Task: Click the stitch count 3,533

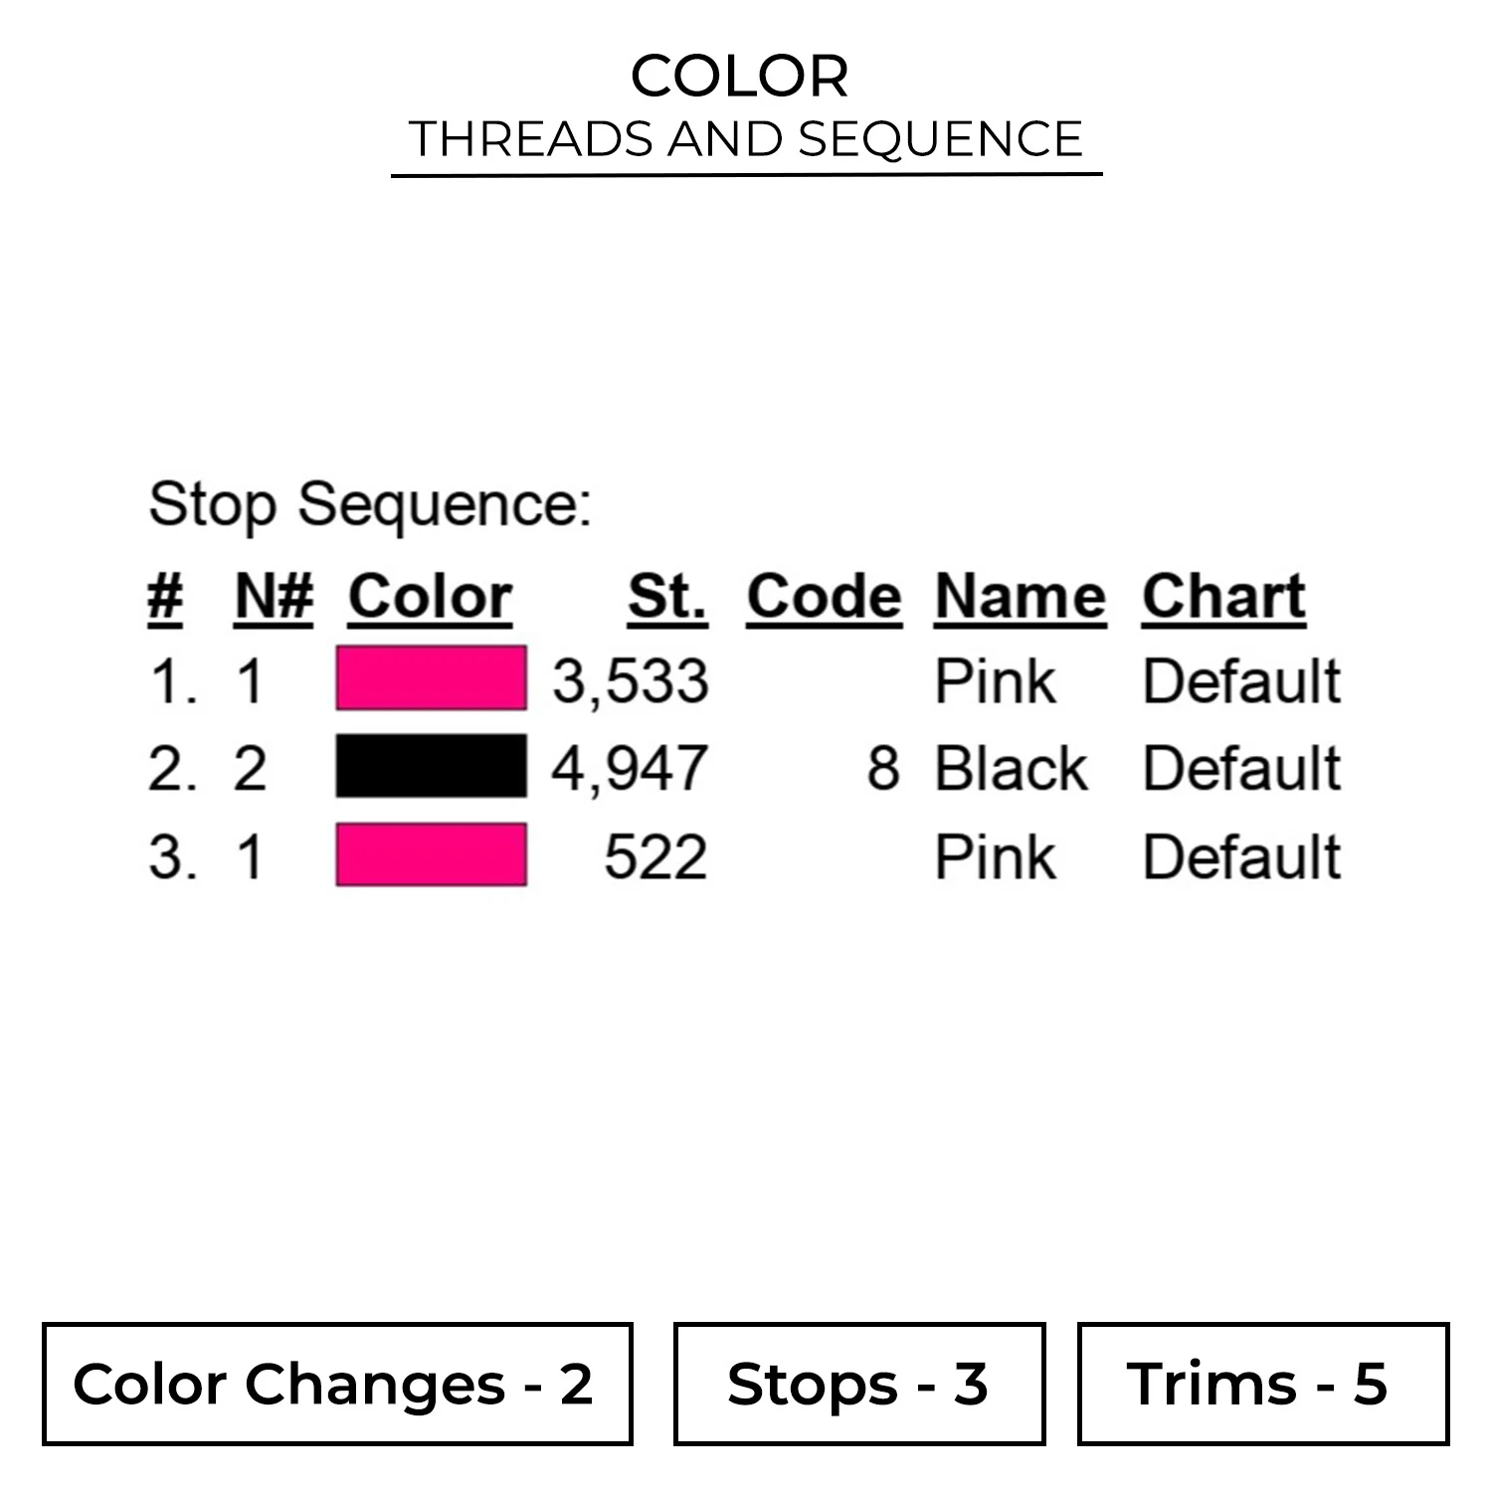Action: coord(631,682)
